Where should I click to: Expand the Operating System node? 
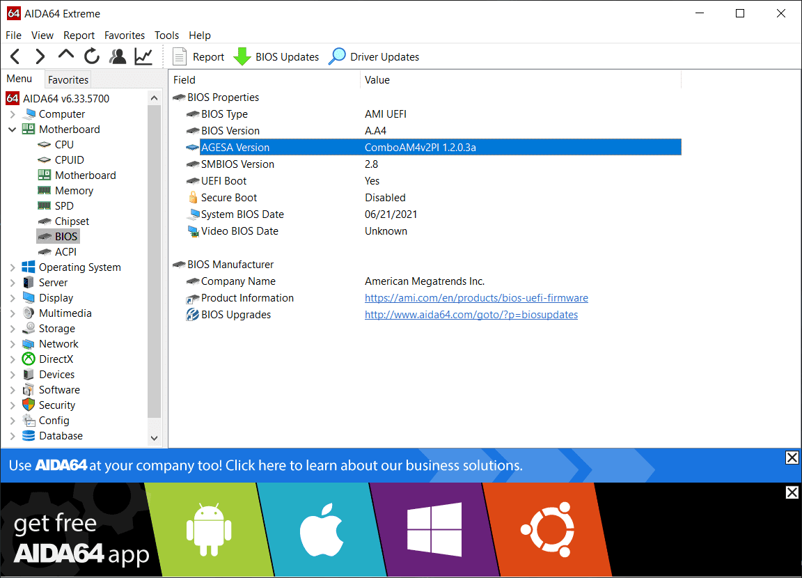[13, 267]
